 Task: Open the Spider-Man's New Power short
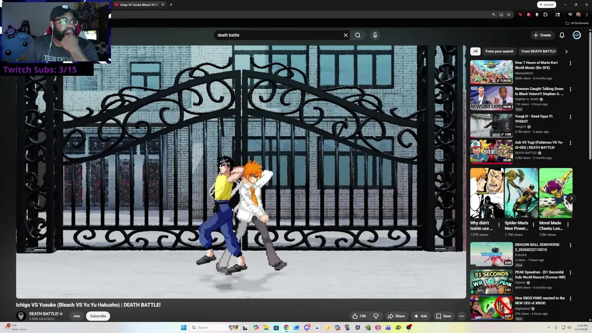click(x=521, y=193)
